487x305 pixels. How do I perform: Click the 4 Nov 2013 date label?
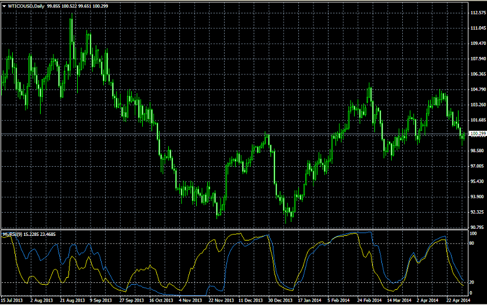(190, 300)
